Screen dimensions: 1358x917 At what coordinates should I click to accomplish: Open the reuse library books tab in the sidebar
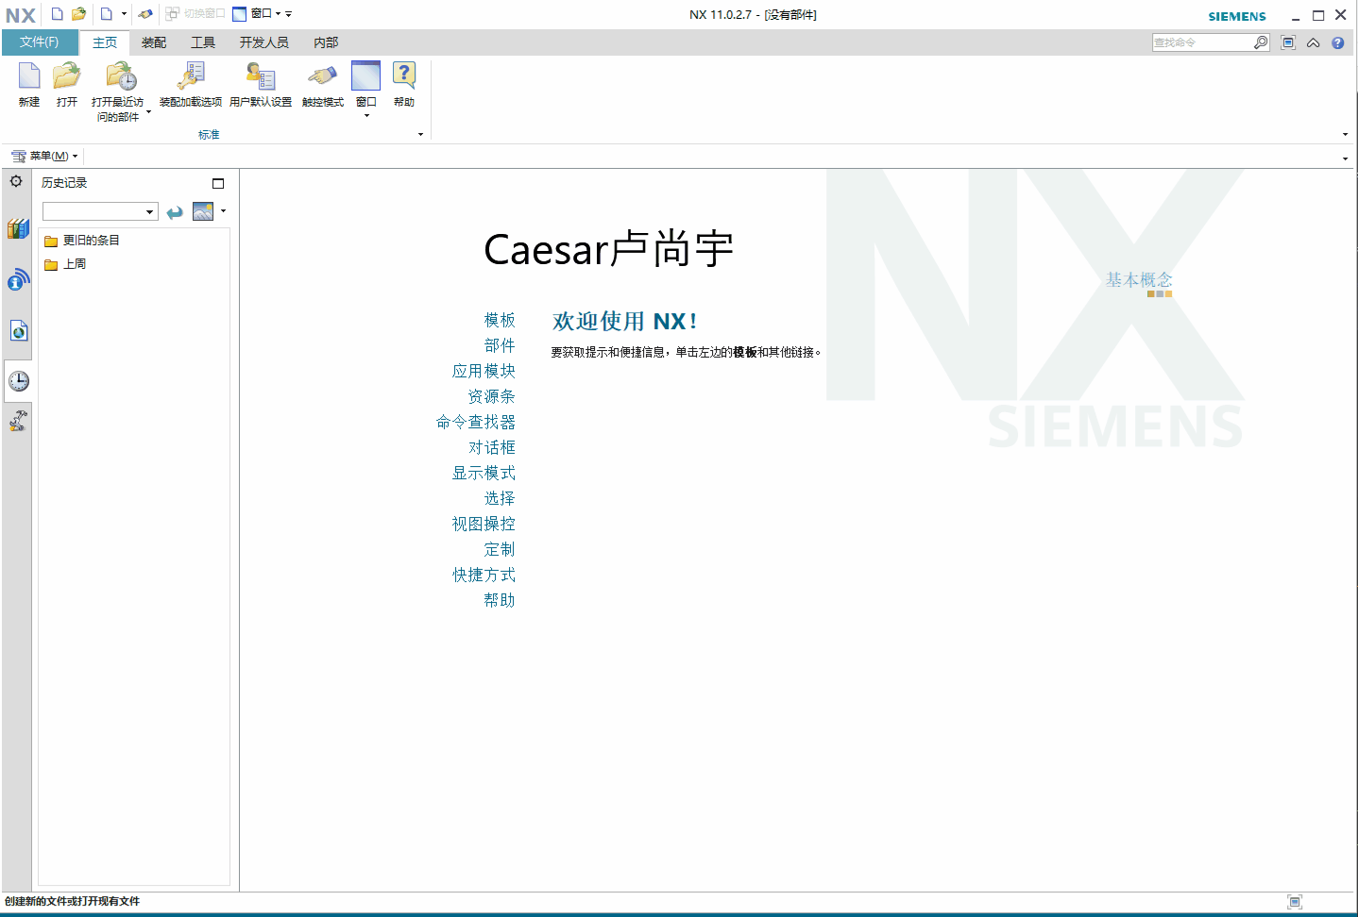[18, 228]
